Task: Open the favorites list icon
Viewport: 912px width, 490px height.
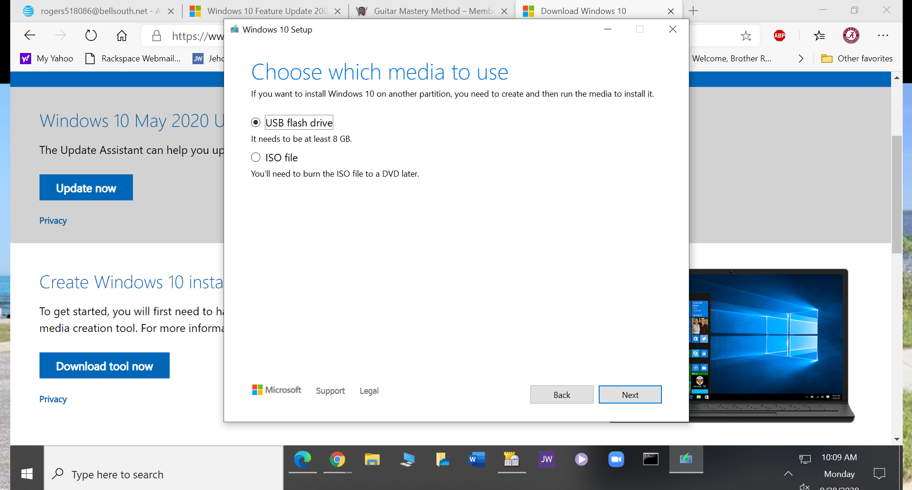Action: click(819, 35)
